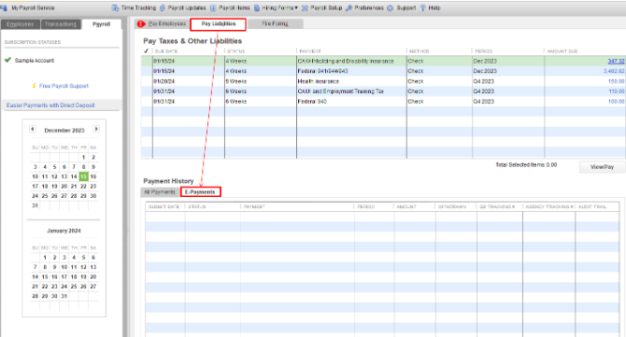
Task: Switch to the Employees tab
Action: click(x=20, y=24)
